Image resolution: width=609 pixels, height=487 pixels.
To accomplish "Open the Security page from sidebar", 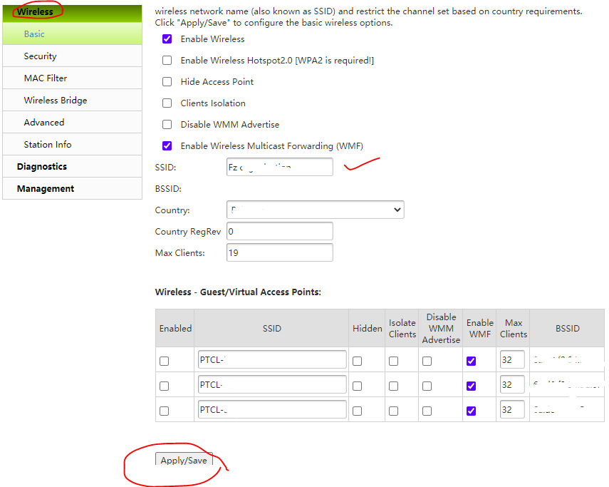I will pos(40,56).
